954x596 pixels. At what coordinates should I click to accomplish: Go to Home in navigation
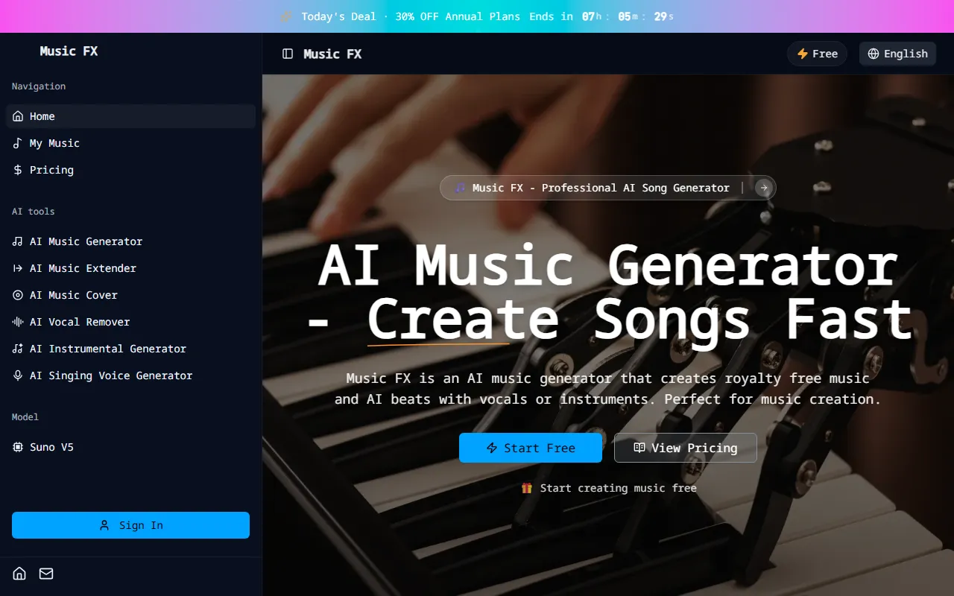pos(130,116)
